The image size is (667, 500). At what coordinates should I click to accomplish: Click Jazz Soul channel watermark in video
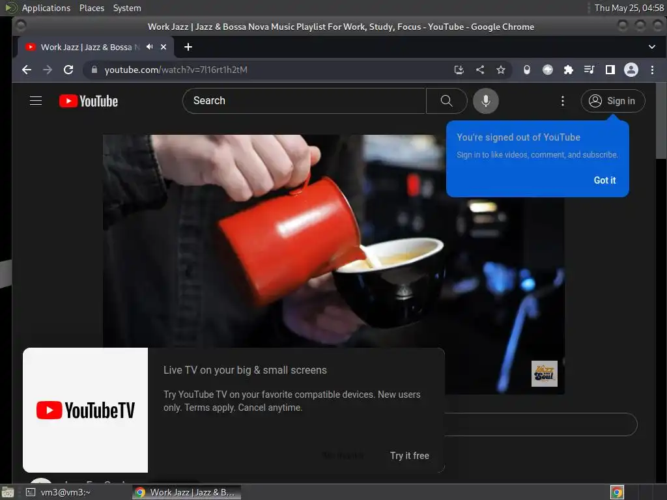544,374
